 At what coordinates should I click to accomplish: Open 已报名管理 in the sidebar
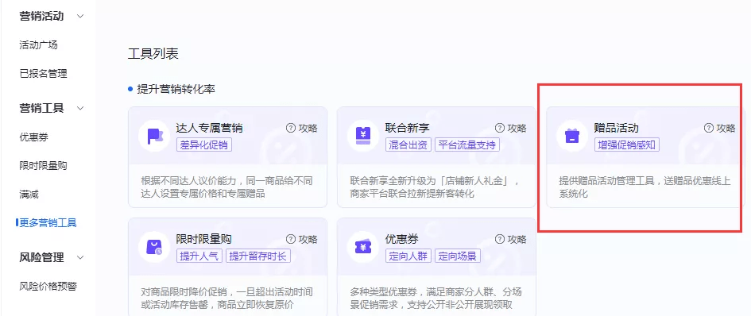coord(43,74)
